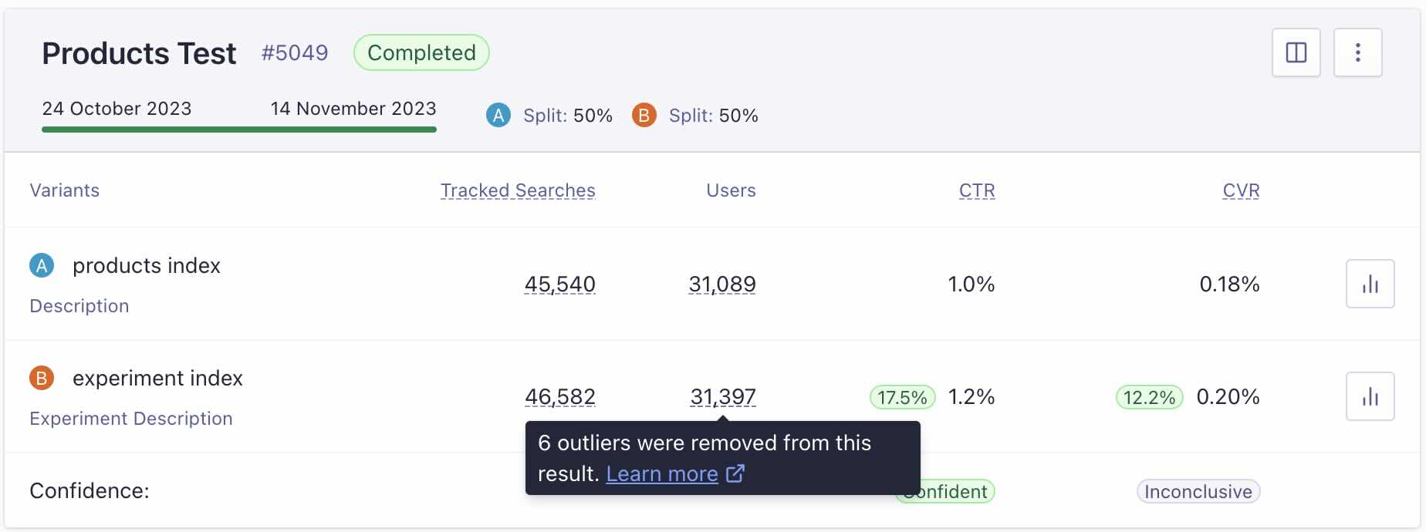The height and width of the screenshot is (532, 1426).
Task: Click the B badge beside experiment index
Action: pos(42,379)
